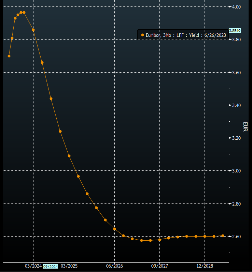Select the first data point at 3.70
The image size is (252, 272).
(9, 56)
